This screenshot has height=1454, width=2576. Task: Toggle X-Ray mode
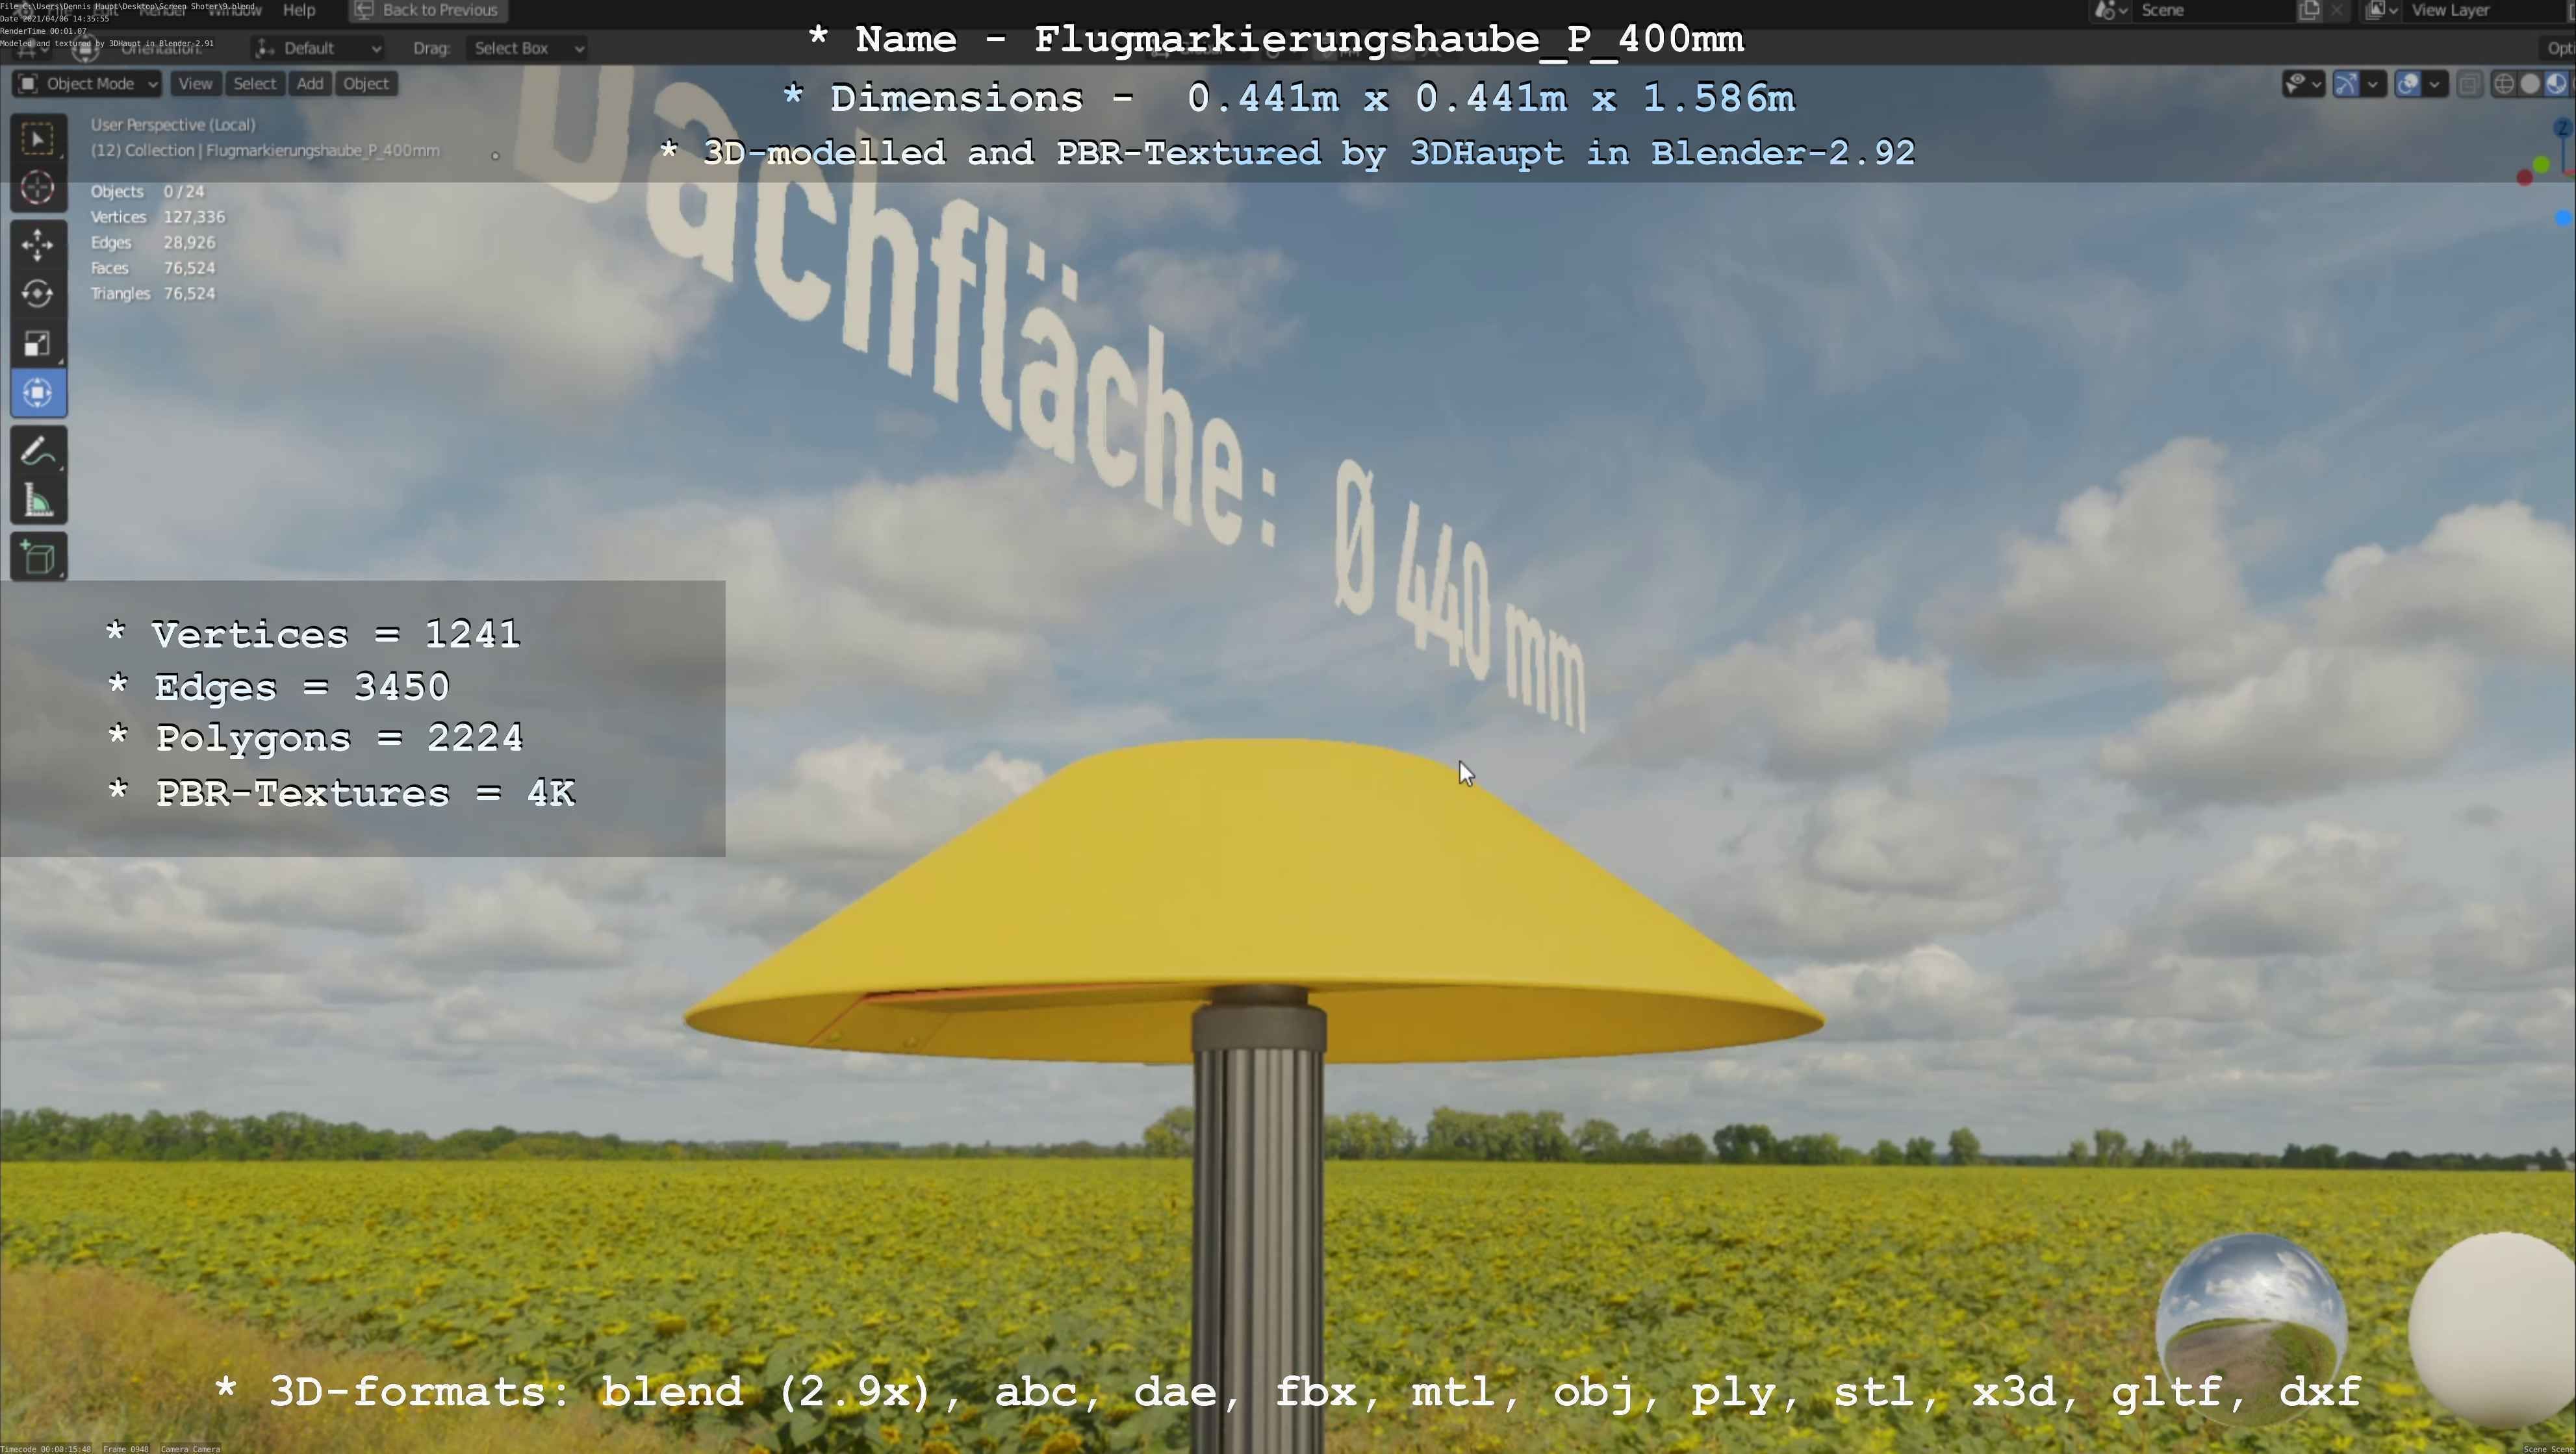point(2469,84)
